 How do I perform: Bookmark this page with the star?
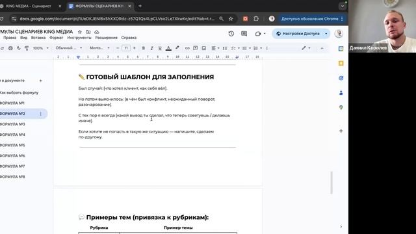[x=231, y=19]
